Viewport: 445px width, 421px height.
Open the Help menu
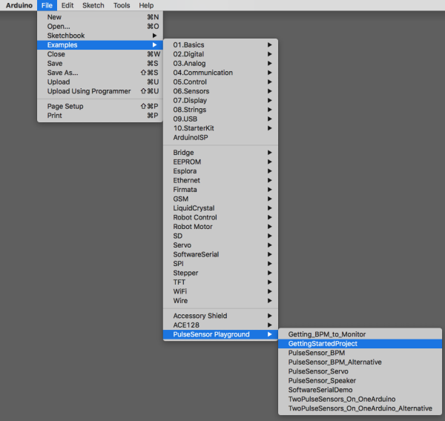[146, 5]
